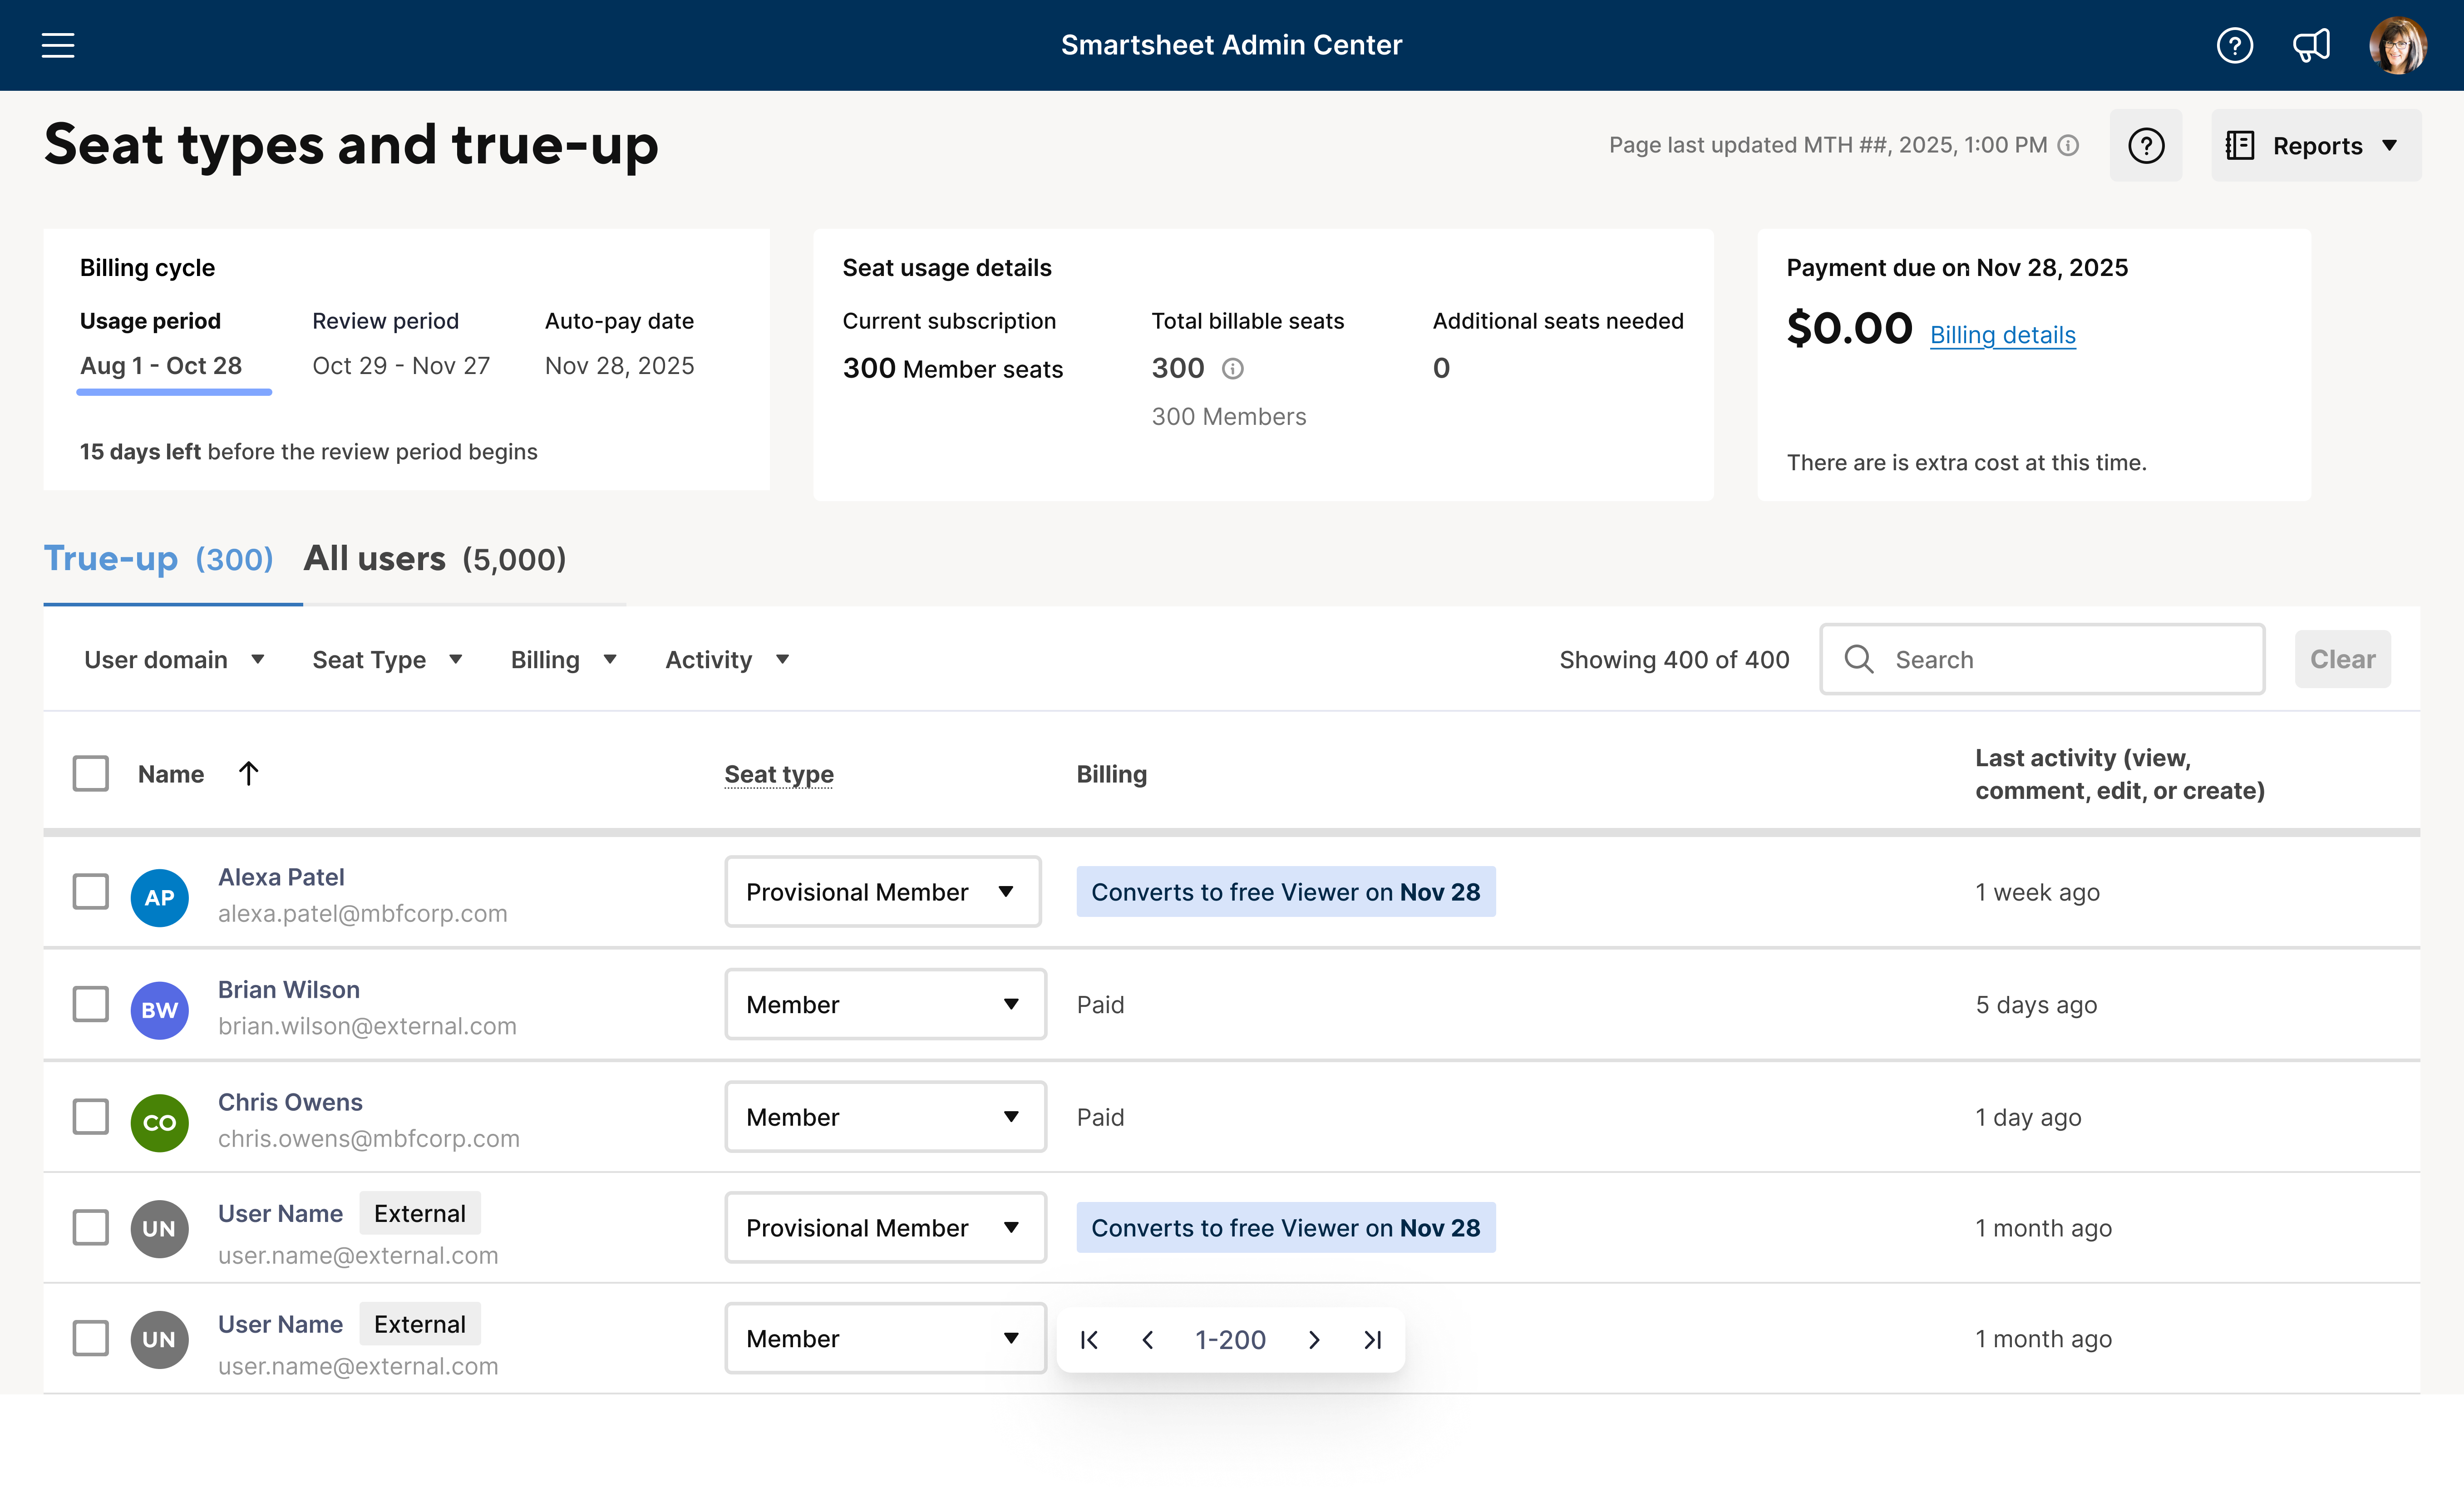Viewport: 2464px width, 1507px height.
Task: Select Alexa Patel's row checkbox
Action: coord(91,891)
